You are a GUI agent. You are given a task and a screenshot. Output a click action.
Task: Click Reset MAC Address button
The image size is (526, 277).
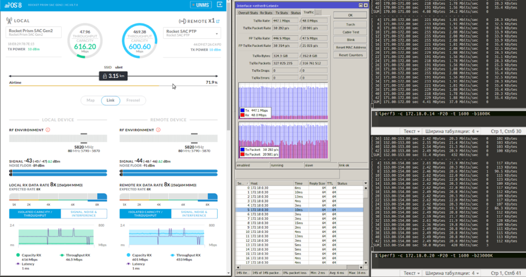tap(350, 48)
